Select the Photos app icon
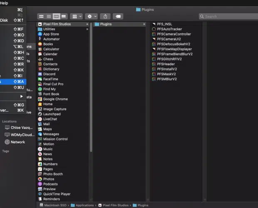 click(x=40, y=179)
